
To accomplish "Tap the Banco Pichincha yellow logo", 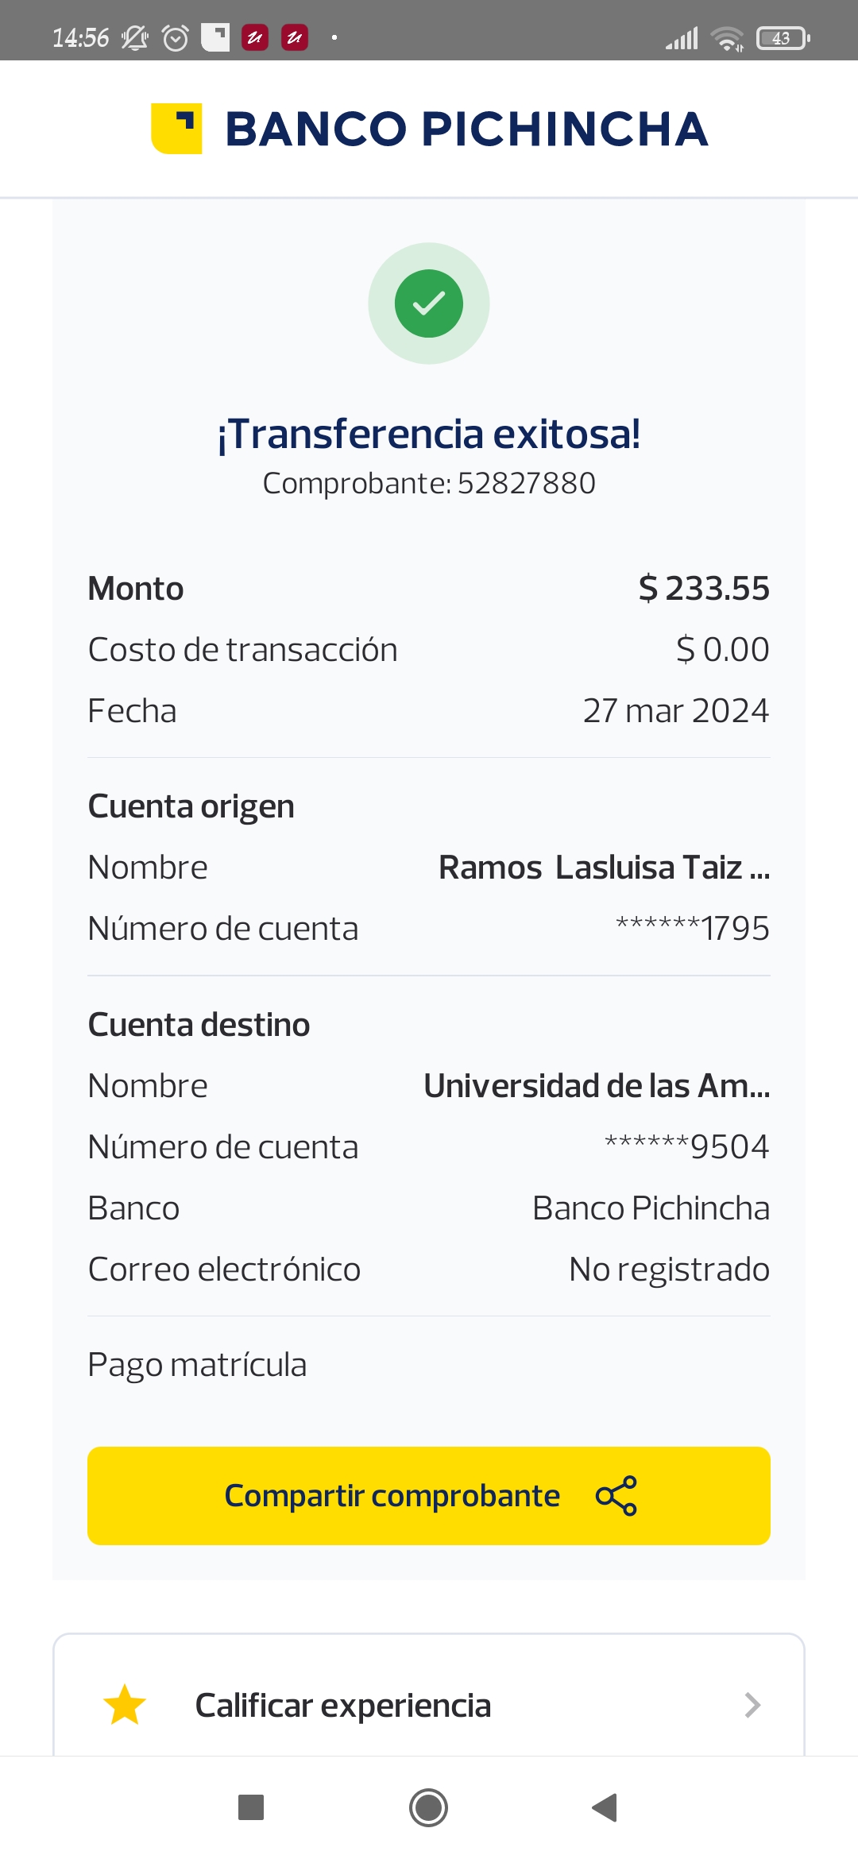I will pyautogui.click(x=176, y=128).
